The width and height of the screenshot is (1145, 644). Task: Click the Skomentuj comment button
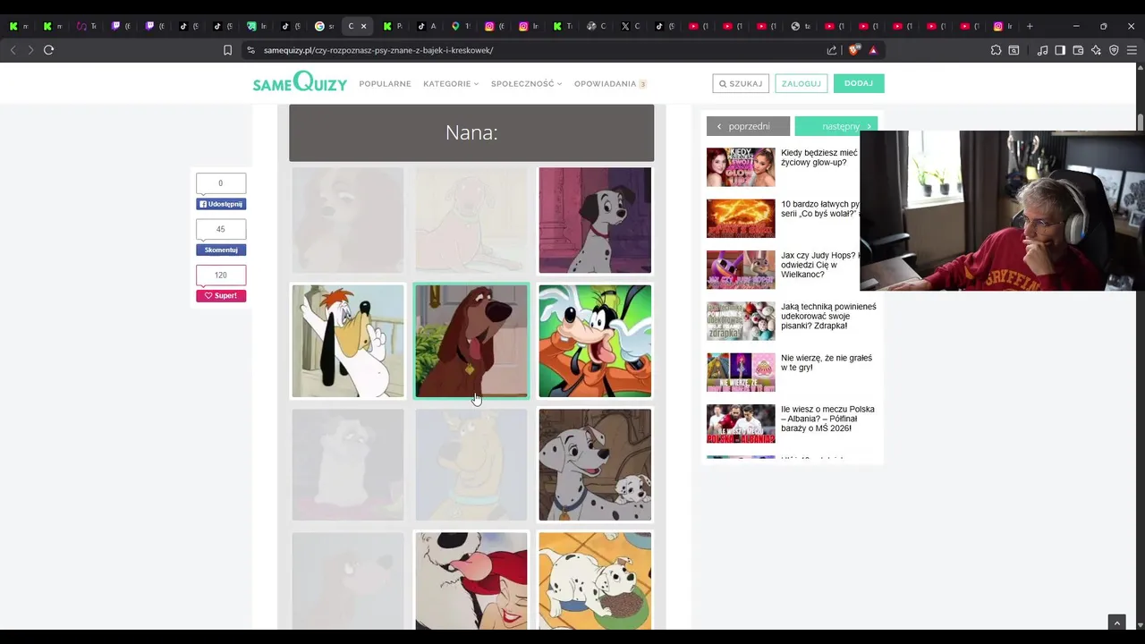click(x=221, y=250)
